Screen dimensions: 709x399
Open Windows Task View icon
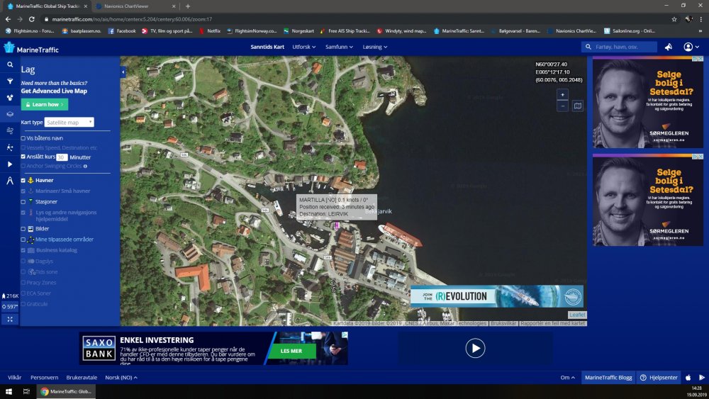26,391
